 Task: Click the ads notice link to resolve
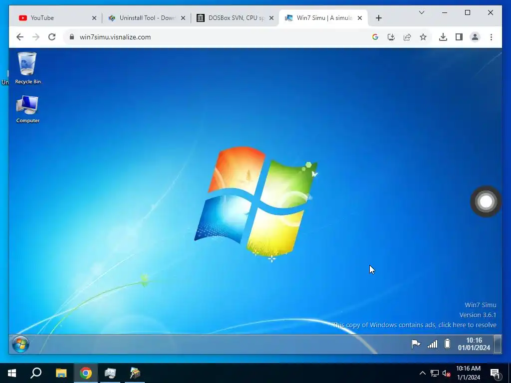pos(414,325)
